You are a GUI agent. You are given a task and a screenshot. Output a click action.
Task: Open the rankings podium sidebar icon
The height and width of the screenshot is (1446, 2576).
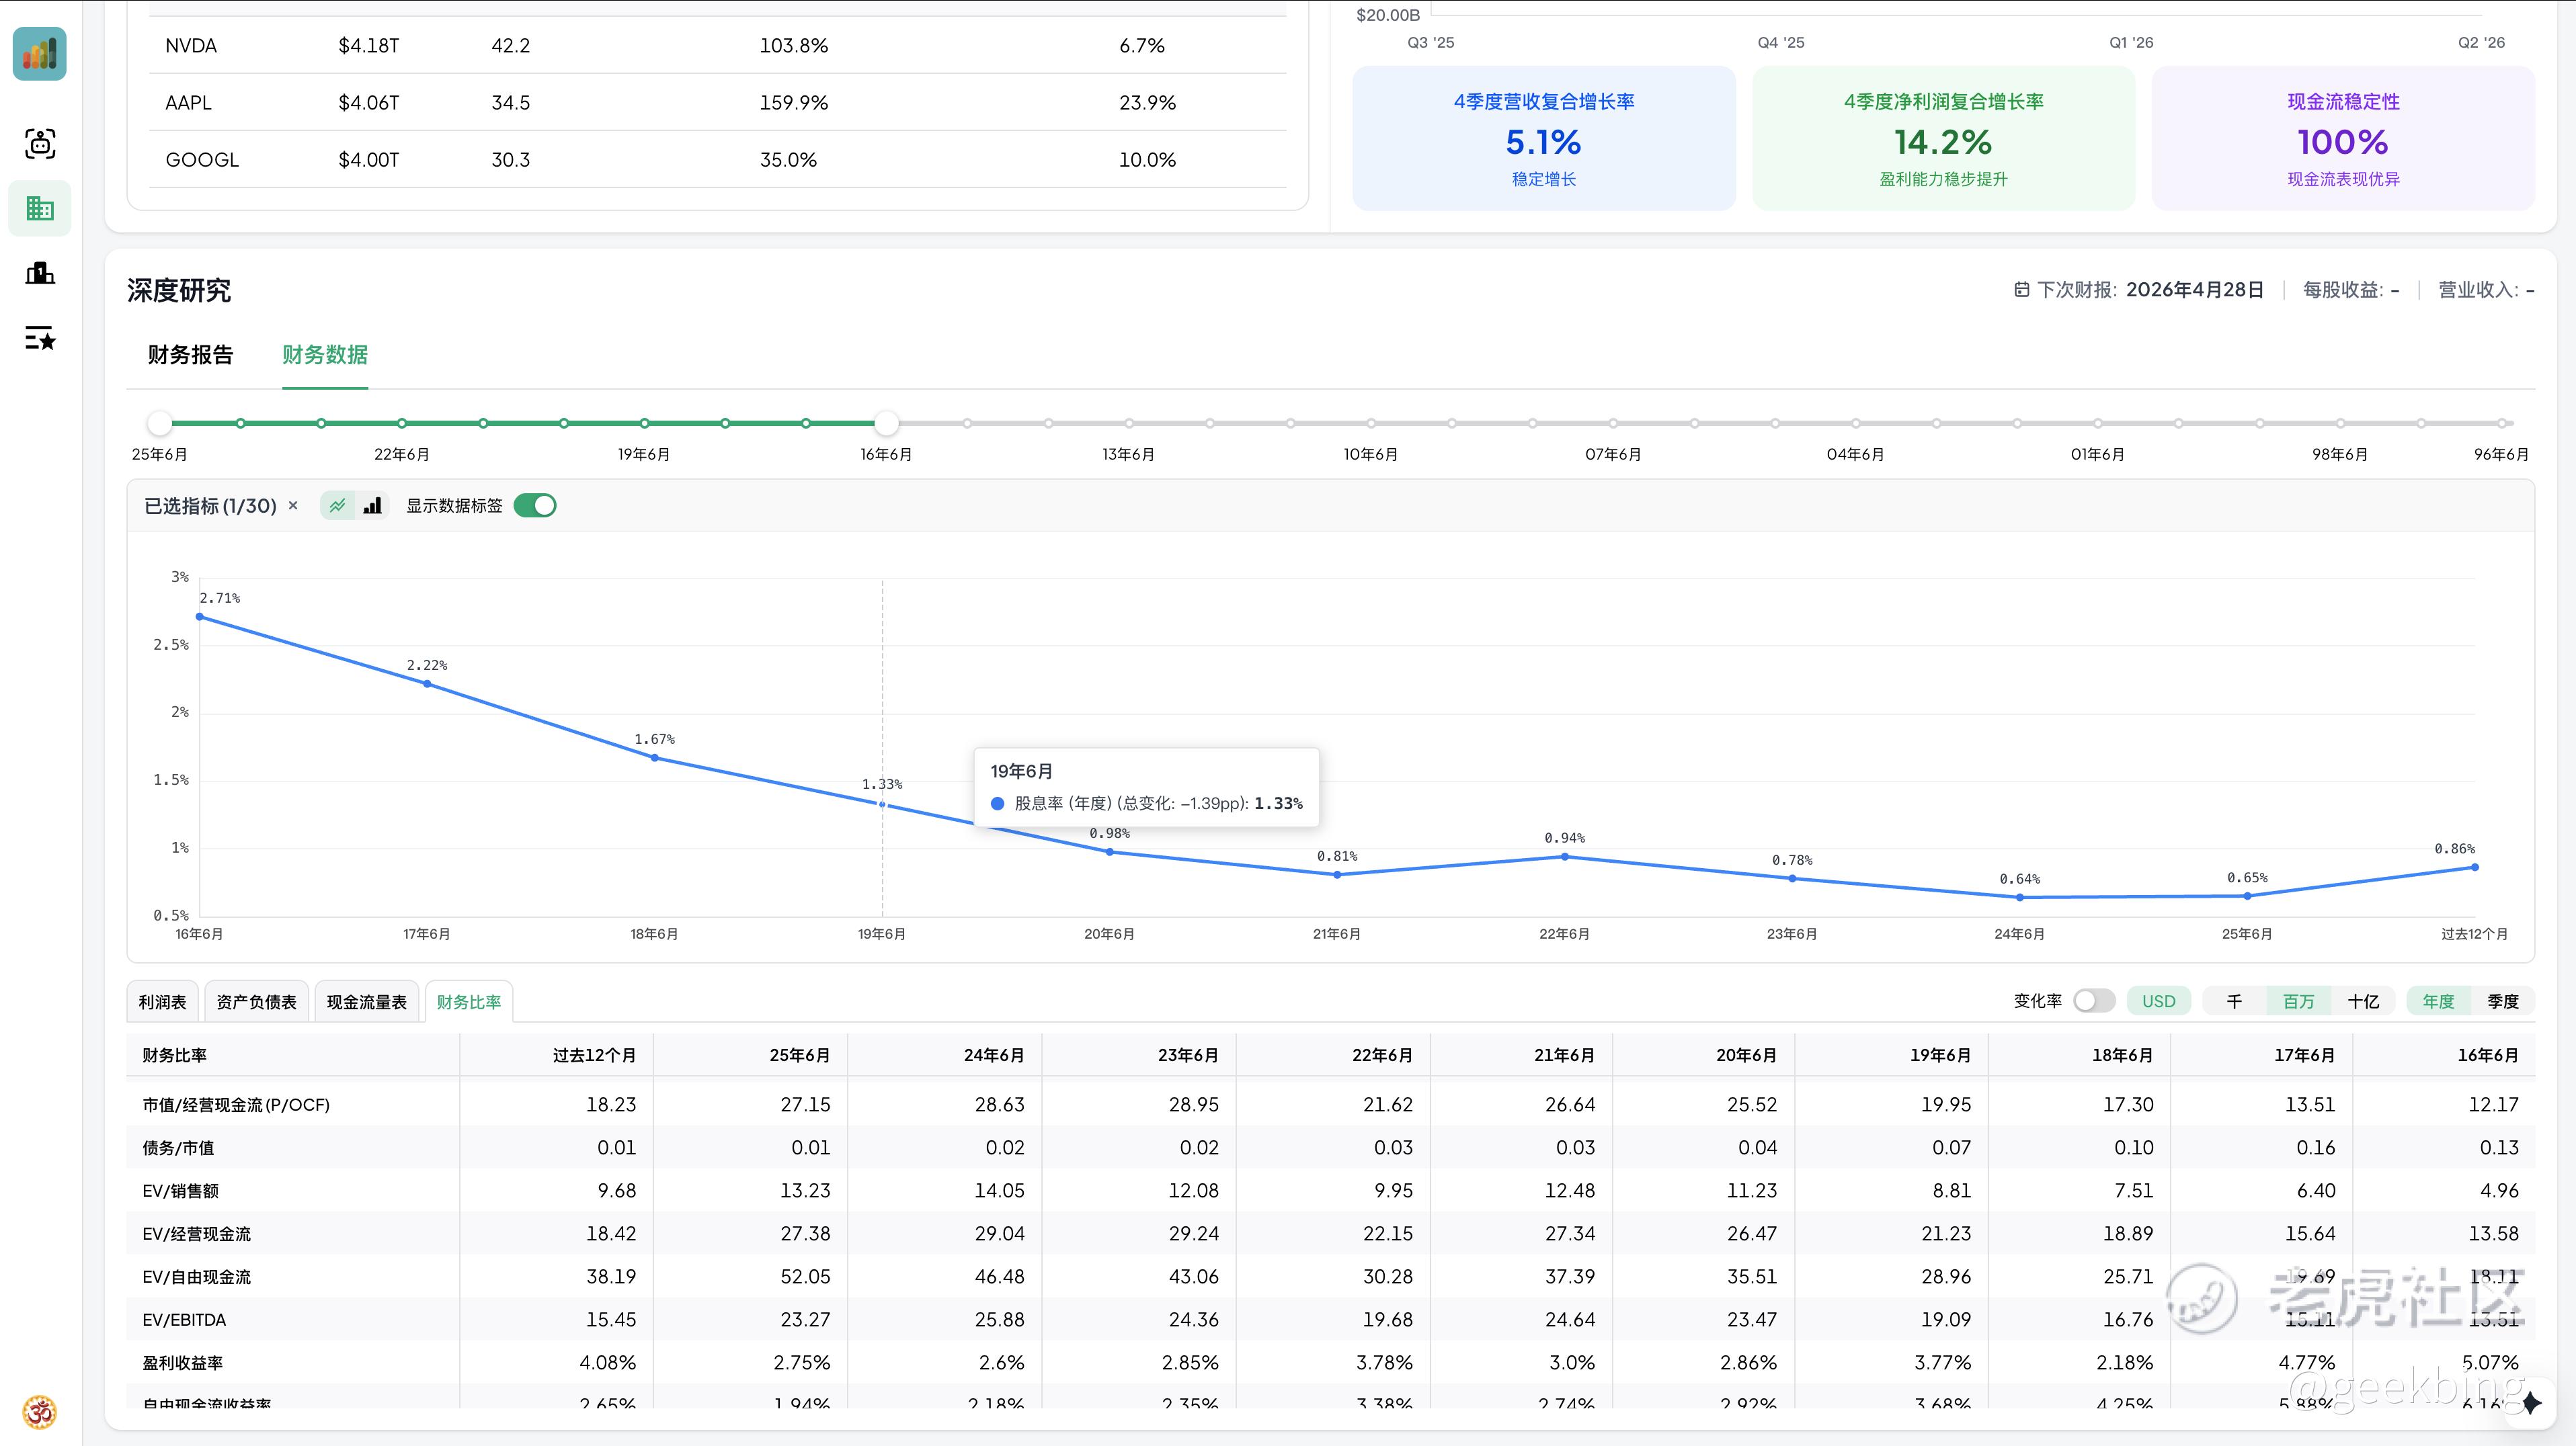[40, 273]
